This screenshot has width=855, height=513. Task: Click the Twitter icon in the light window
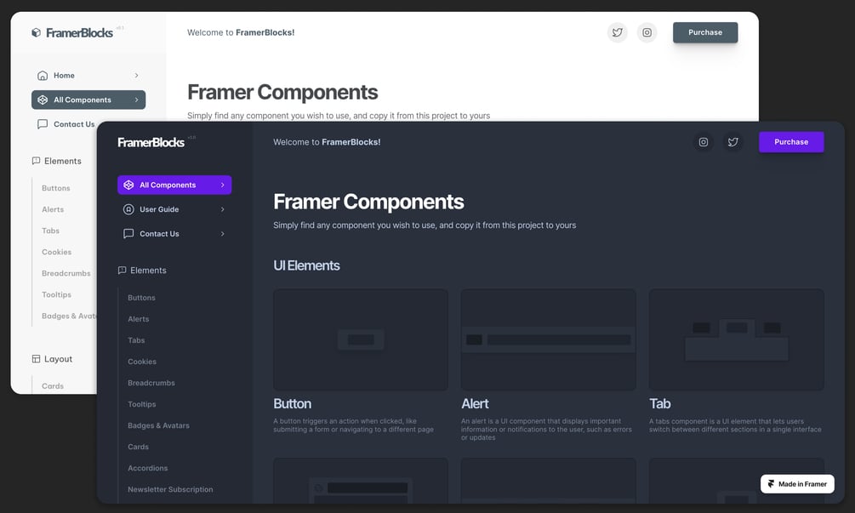point(618,32)
